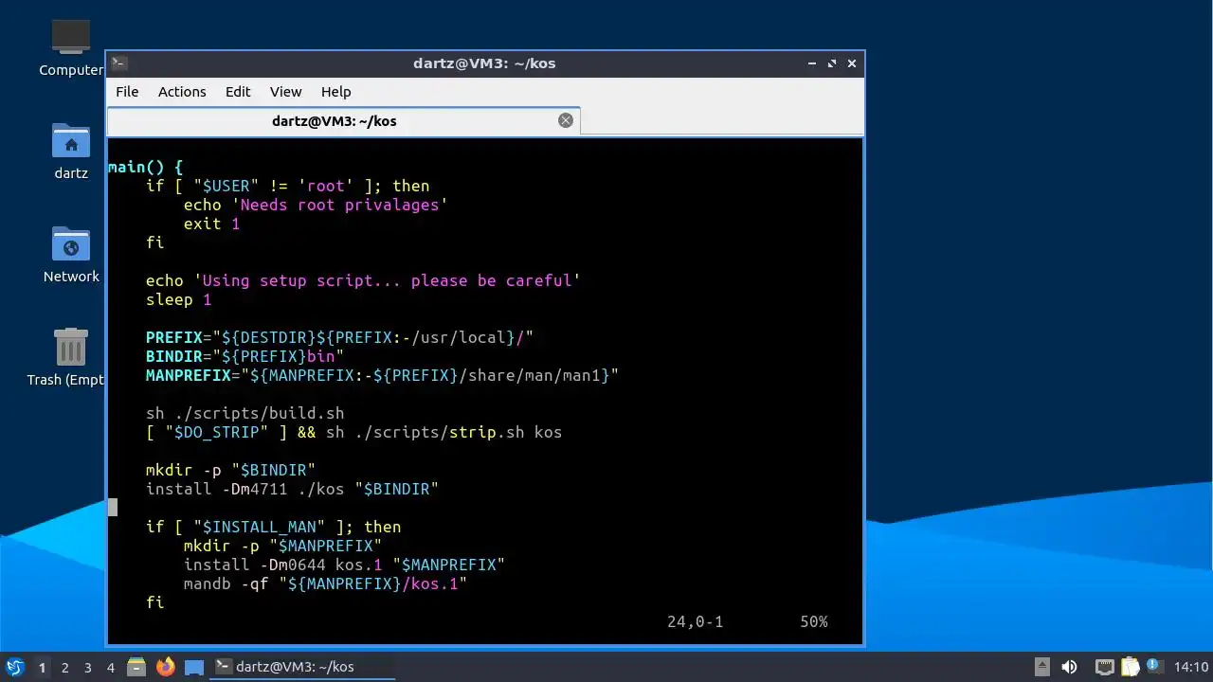Click the BINDIR= assignment line

(x=245, y=356)
